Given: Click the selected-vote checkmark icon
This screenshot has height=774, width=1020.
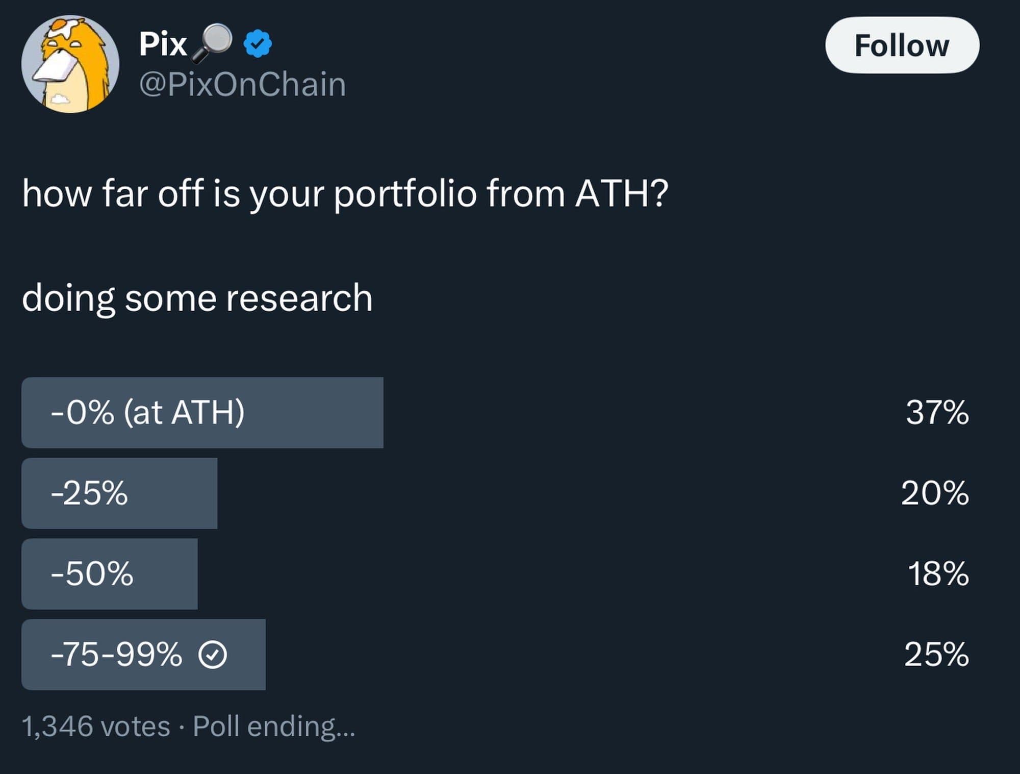Looking at the screenshot, I should (212, 655).
